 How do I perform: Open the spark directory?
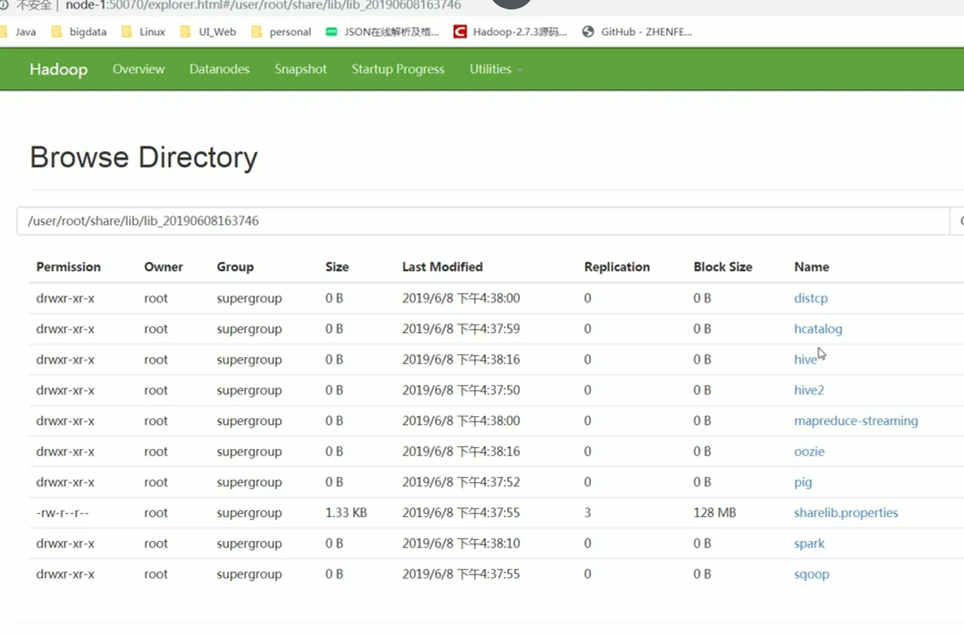809,543
